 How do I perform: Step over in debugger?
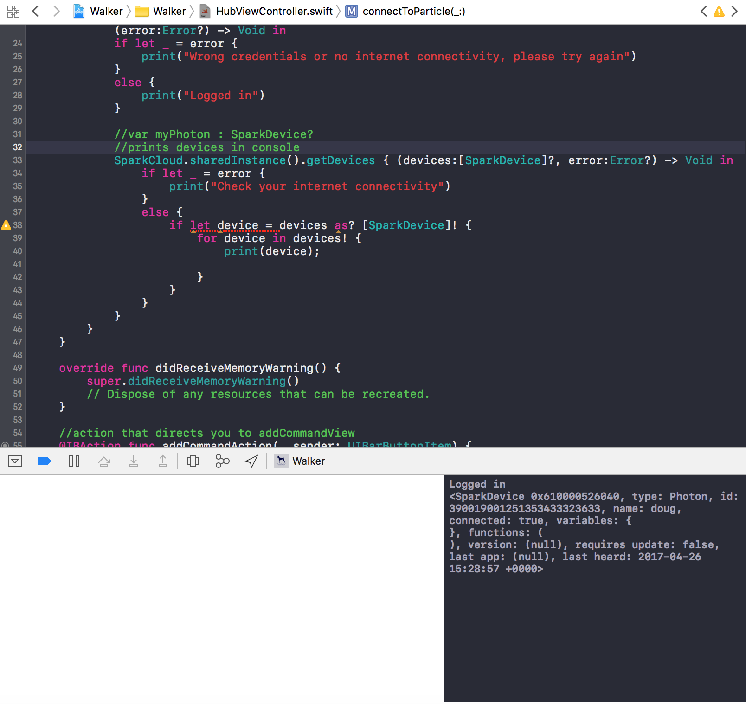pos(104,461)
